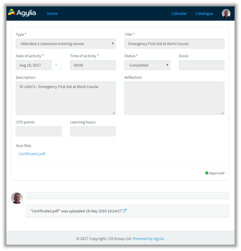Open external link icon beside upload message
This screenshot has height=251, width=241.
(124, 211)
